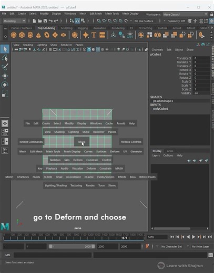
Task: Activate the Lasso select tool
Action: 5,58
